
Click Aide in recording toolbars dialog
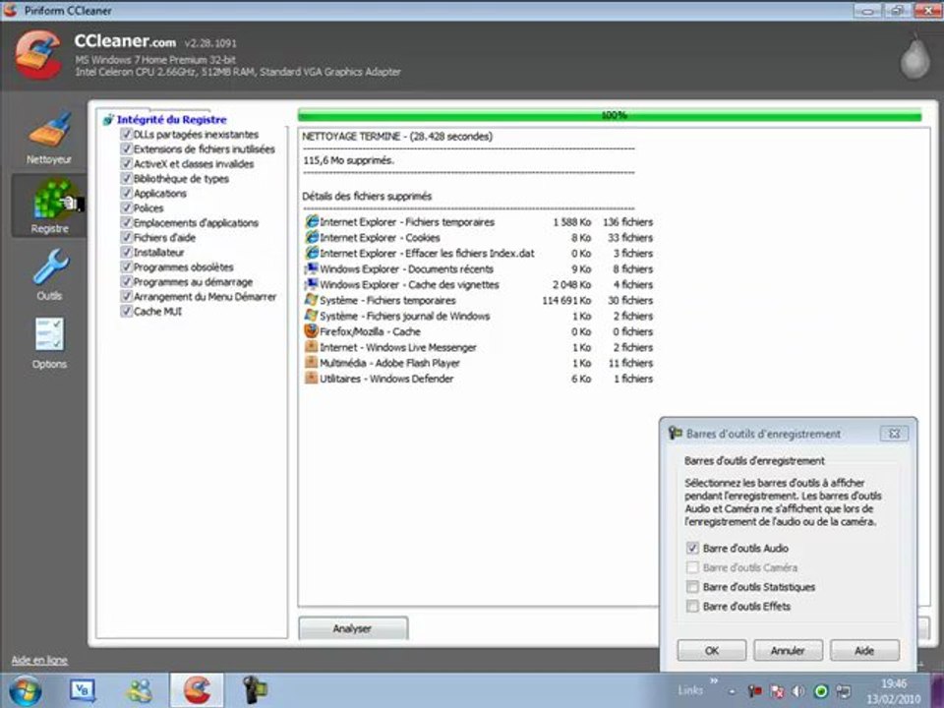pyautogui.click(x=864, y=650)
